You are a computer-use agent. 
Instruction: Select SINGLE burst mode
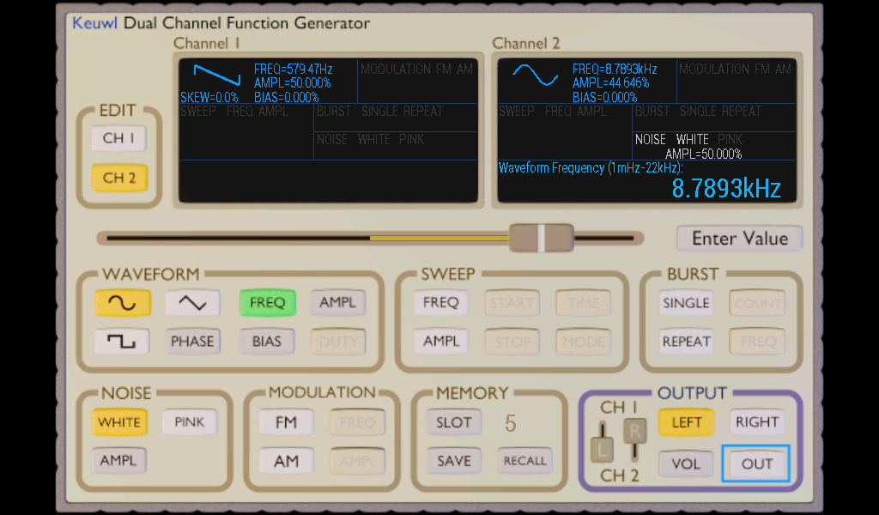click(x=685, y=302)
